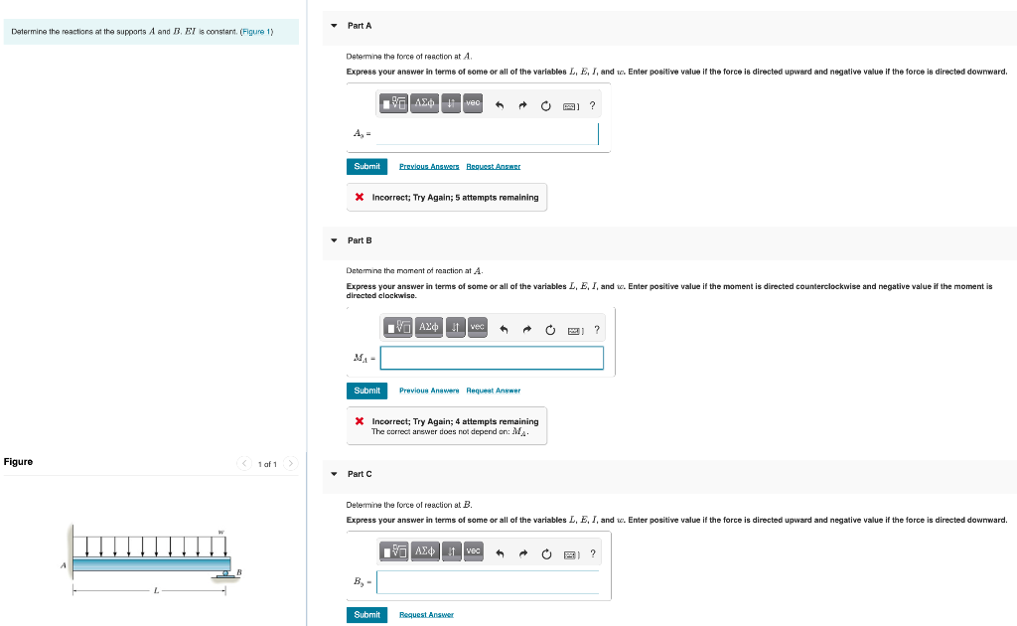Open Greek symbols menu in Part A toolbar
The width and height of the screenshot is (1017, 626).
point(424,103)
